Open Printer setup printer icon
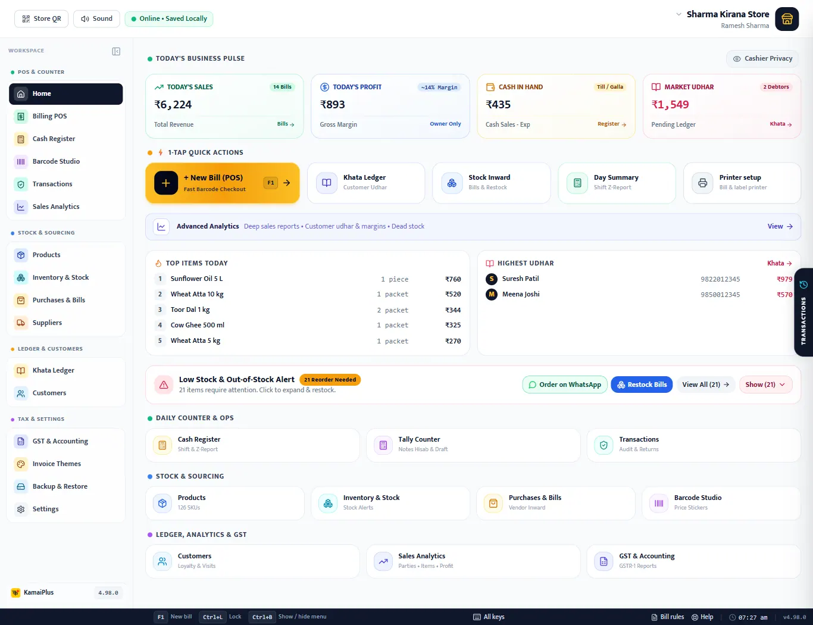This screenshot has width=813, height=625. pos(703,183)
